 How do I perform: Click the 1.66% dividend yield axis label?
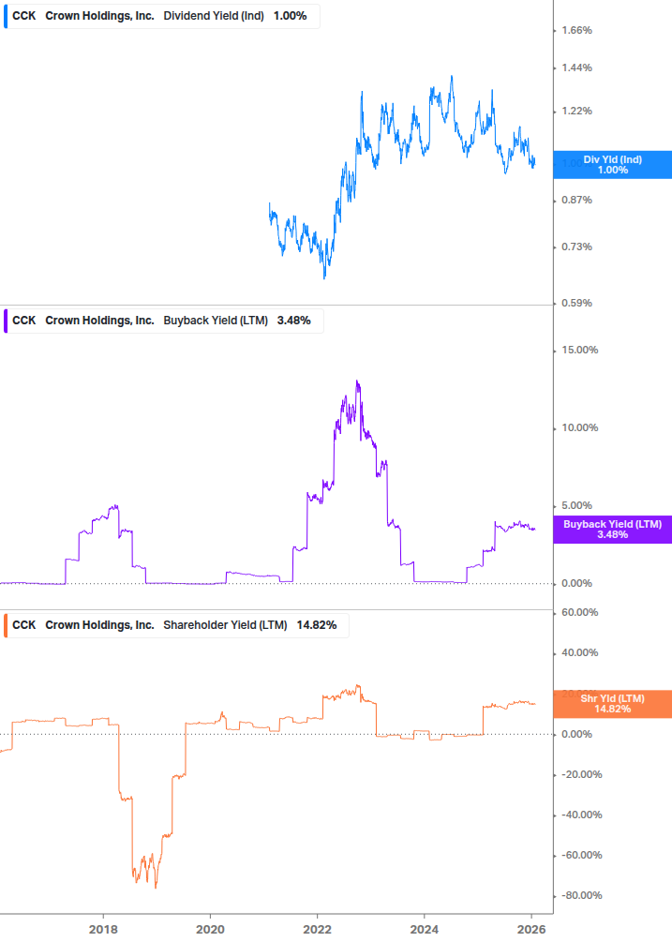[576, 31]
